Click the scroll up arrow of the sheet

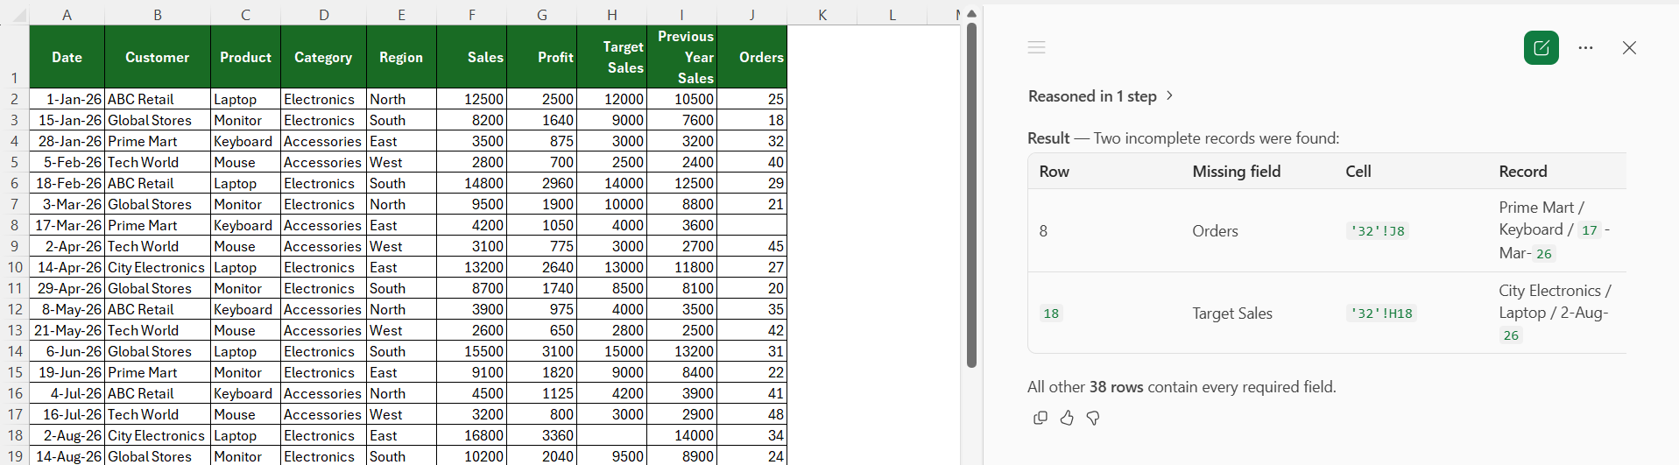(971, 14)
